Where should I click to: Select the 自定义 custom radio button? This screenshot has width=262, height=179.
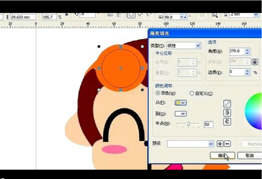(x=192, y=93)
